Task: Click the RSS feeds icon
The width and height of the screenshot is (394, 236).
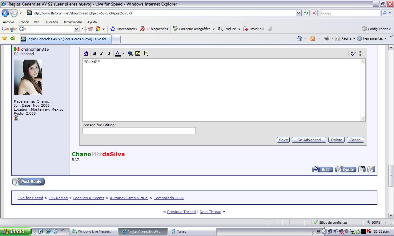Action: [x=313, y=38]
